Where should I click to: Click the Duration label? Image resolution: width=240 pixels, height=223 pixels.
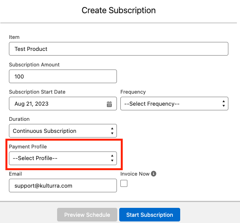click(19, 119)
